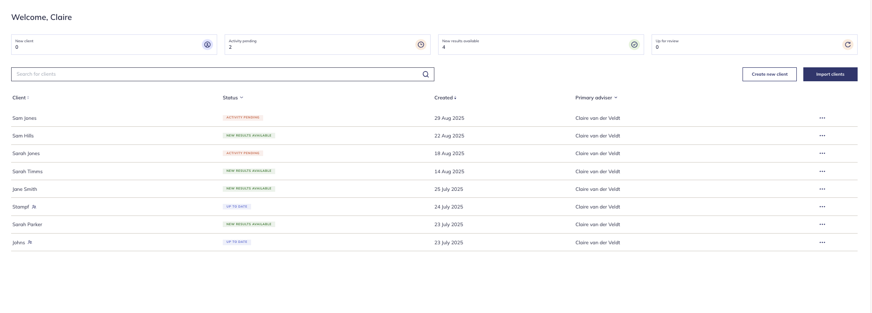Screen dimensions: 872x313
Task: Open the more options menu for Sarah Parker
Action: (x=822, y=224)
